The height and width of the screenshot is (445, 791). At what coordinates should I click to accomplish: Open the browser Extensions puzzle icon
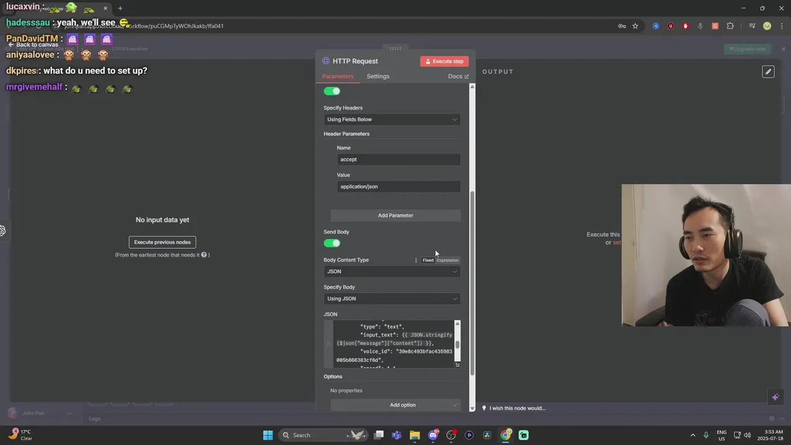(x=730, y=26)
